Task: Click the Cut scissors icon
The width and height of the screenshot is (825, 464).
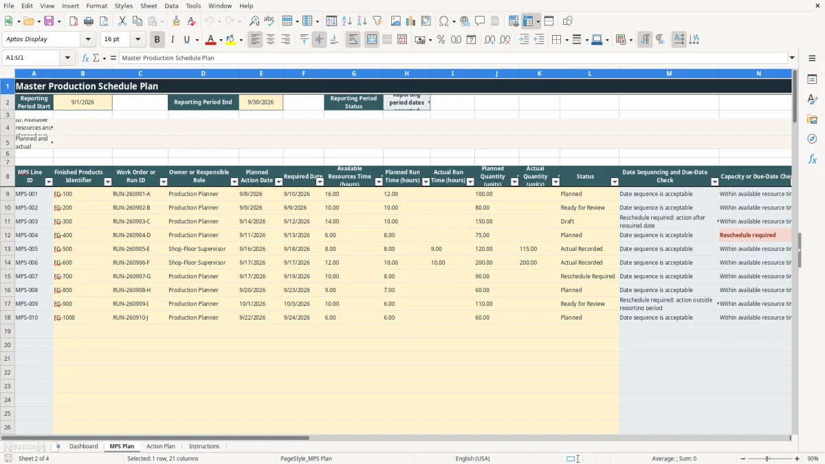Action: click(x=122, y=21)
